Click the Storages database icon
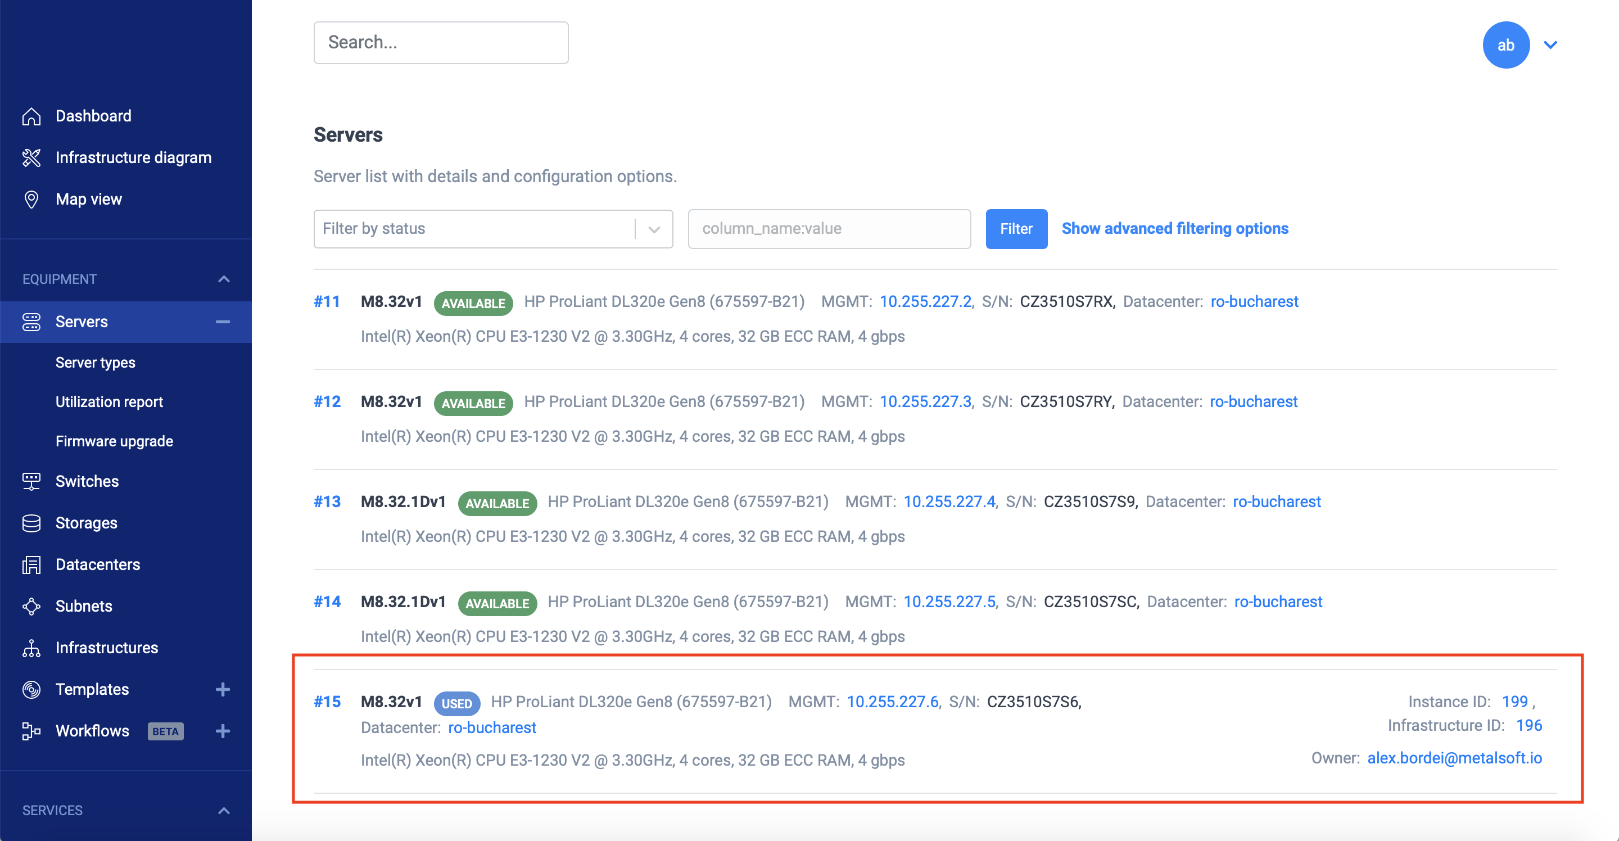The image size is (1619, 841). pyautogui.click(x=31, y=523)
